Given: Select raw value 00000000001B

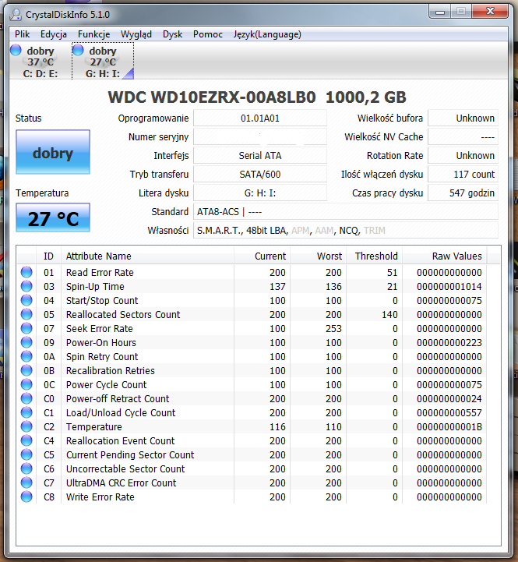Looking at the screenshot, I should pos(449,426).
